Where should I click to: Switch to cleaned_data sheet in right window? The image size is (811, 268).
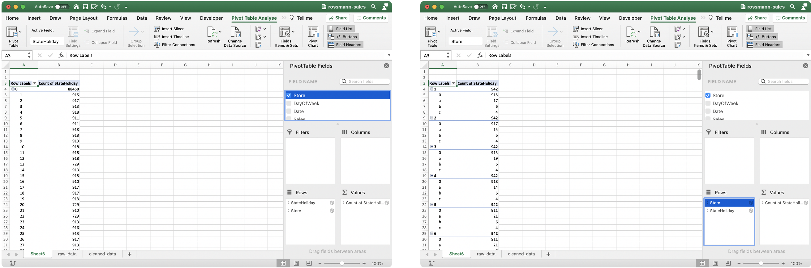click(521, 254)
